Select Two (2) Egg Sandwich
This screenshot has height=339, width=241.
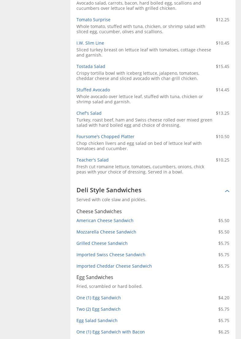pos(98,309)
